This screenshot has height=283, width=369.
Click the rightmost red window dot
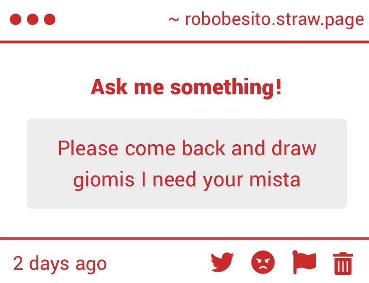[x=50, y=19]
